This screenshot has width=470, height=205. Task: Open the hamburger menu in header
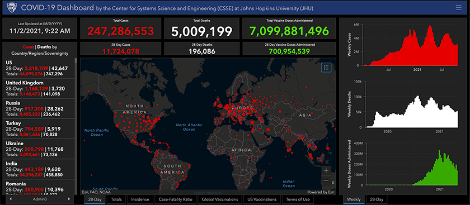[x=458, y=8]
